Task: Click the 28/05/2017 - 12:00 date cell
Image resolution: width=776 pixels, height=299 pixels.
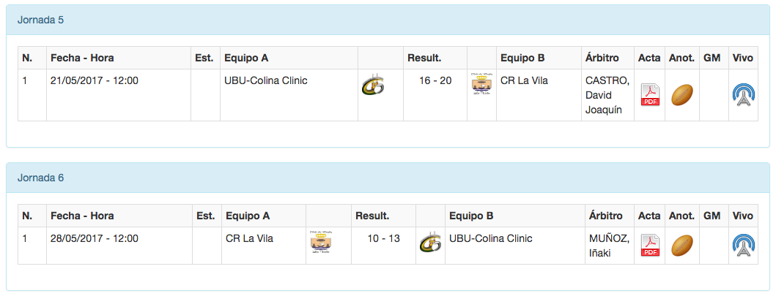Action: [95, 238]
